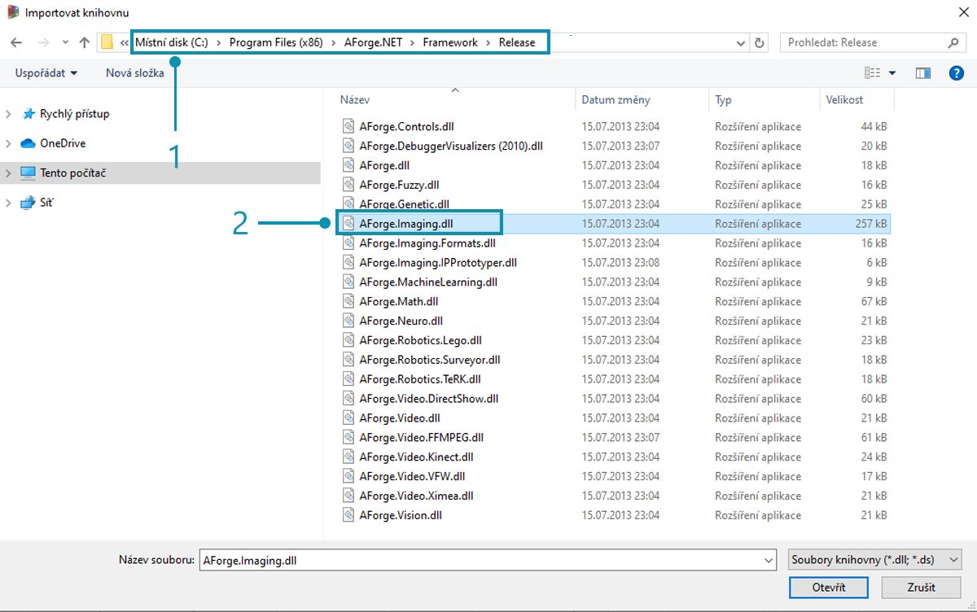Go up one folder level
Viewport: 977px width, 612px height.
[85, 42]
